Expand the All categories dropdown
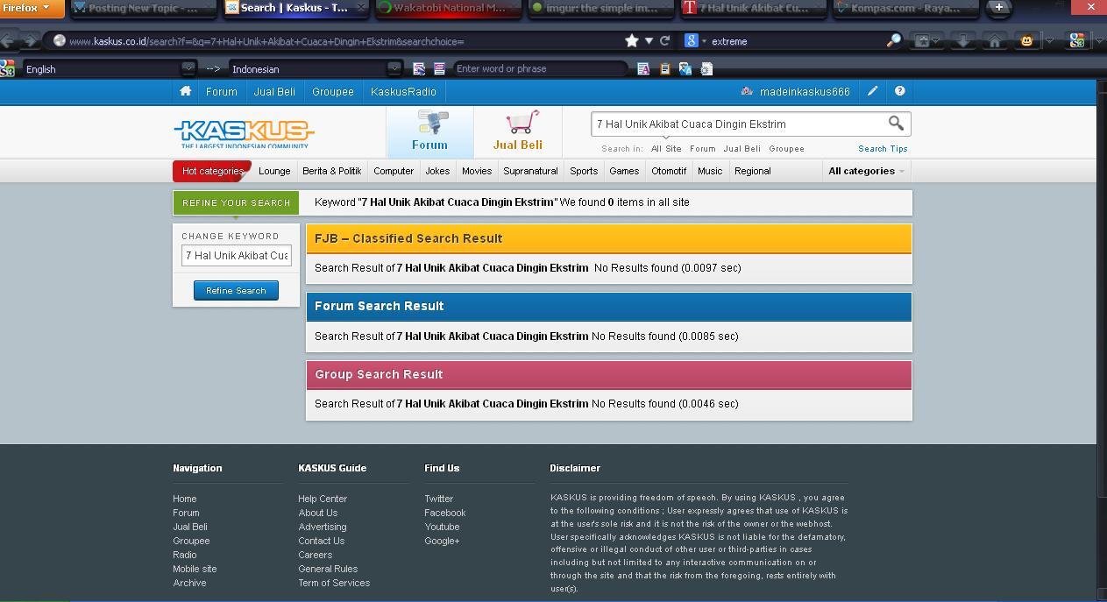Screen dimensions: 1107x602 coord(866,171)
